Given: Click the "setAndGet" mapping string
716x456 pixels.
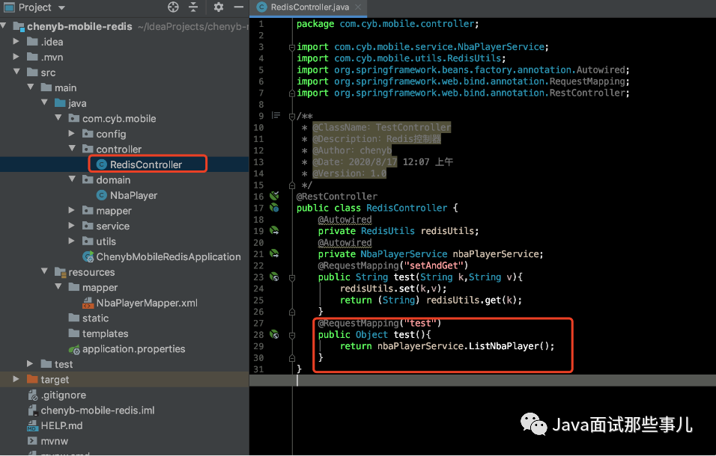Looking at the screenshot, I should pyautogui.click(x=434, y=265).
